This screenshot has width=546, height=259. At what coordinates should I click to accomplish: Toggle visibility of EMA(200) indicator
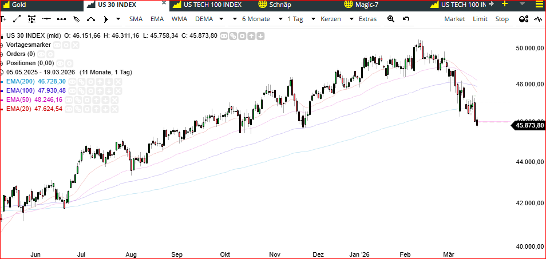(72, 82)
